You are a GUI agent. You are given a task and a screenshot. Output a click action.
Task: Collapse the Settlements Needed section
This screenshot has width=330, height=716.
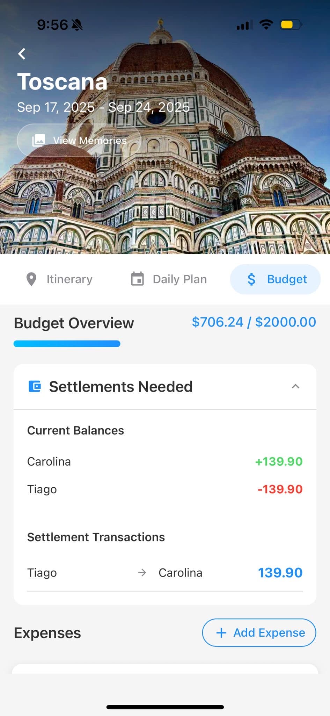click(x=295, y=386)
